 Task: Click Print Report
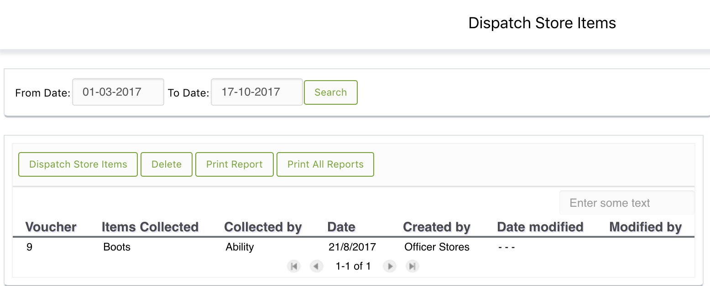(235, 164)
